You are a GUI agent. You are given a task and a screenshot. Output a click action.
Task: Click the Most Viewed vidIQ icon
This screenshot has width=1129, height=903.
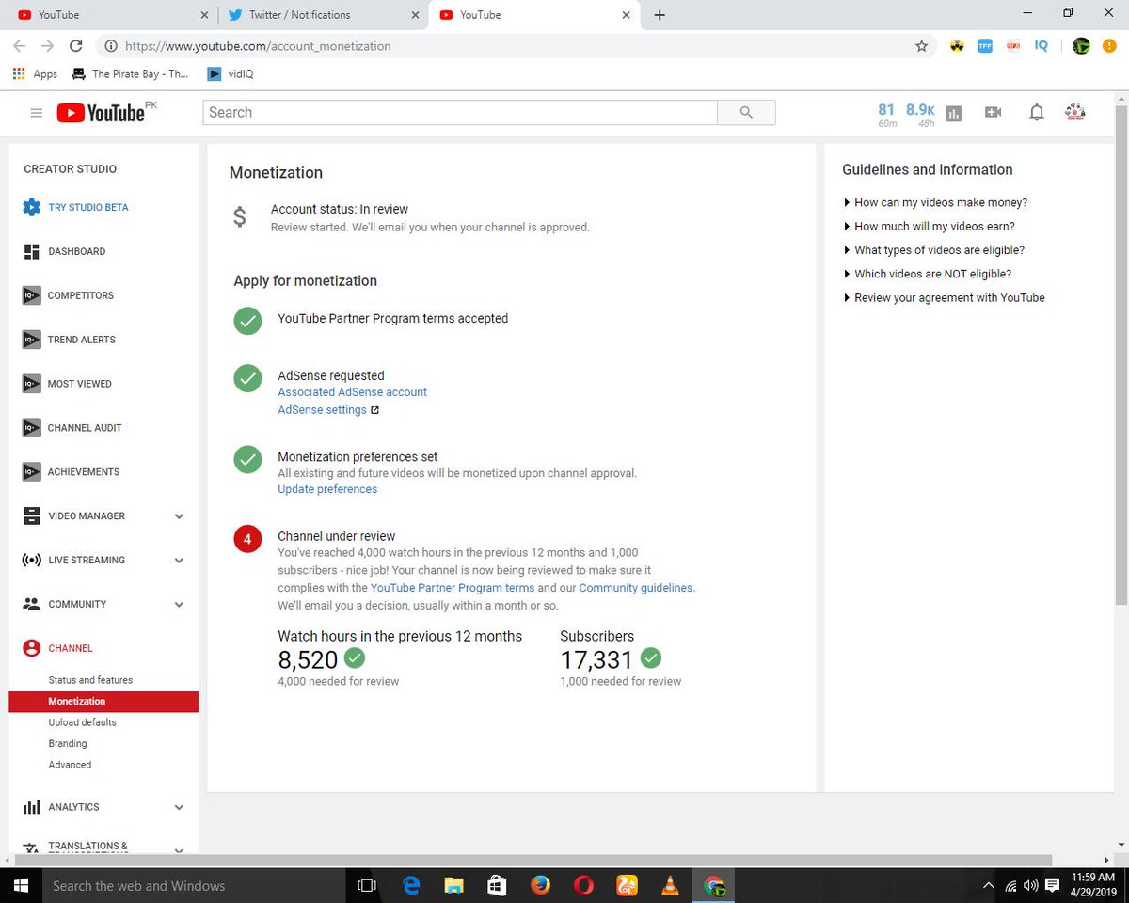coord(32,384)
